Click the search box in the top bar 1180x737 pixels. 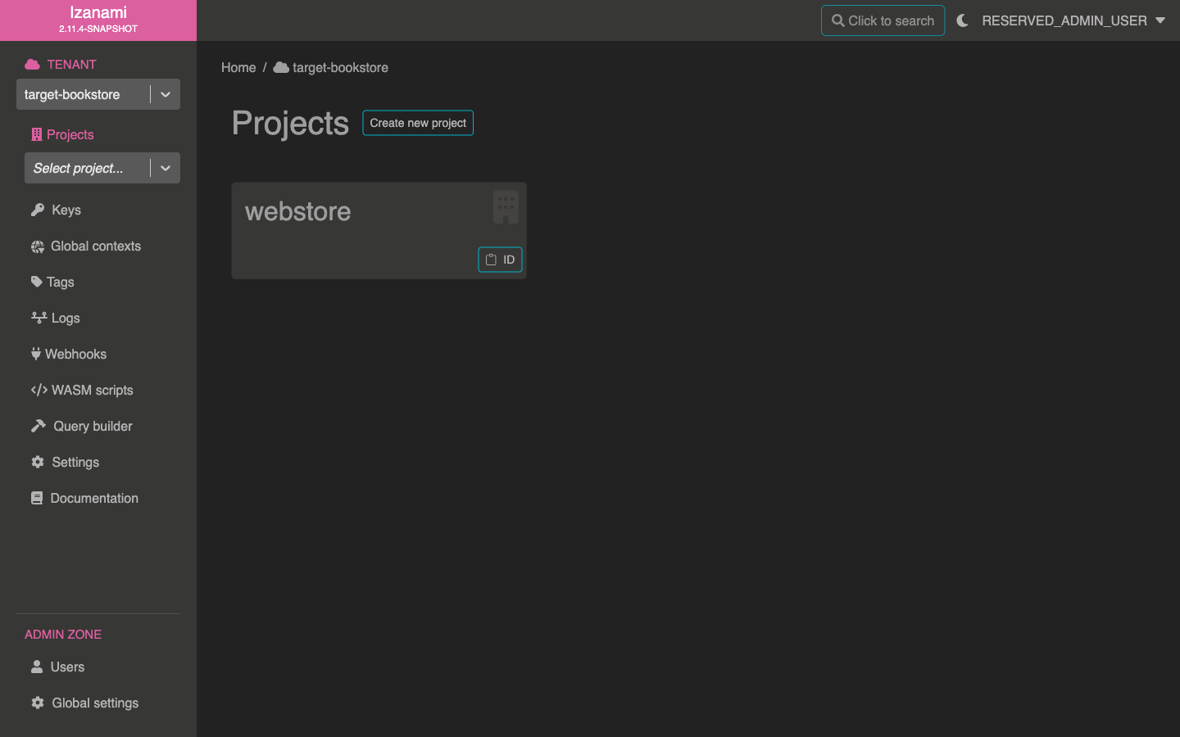[883, 20]
